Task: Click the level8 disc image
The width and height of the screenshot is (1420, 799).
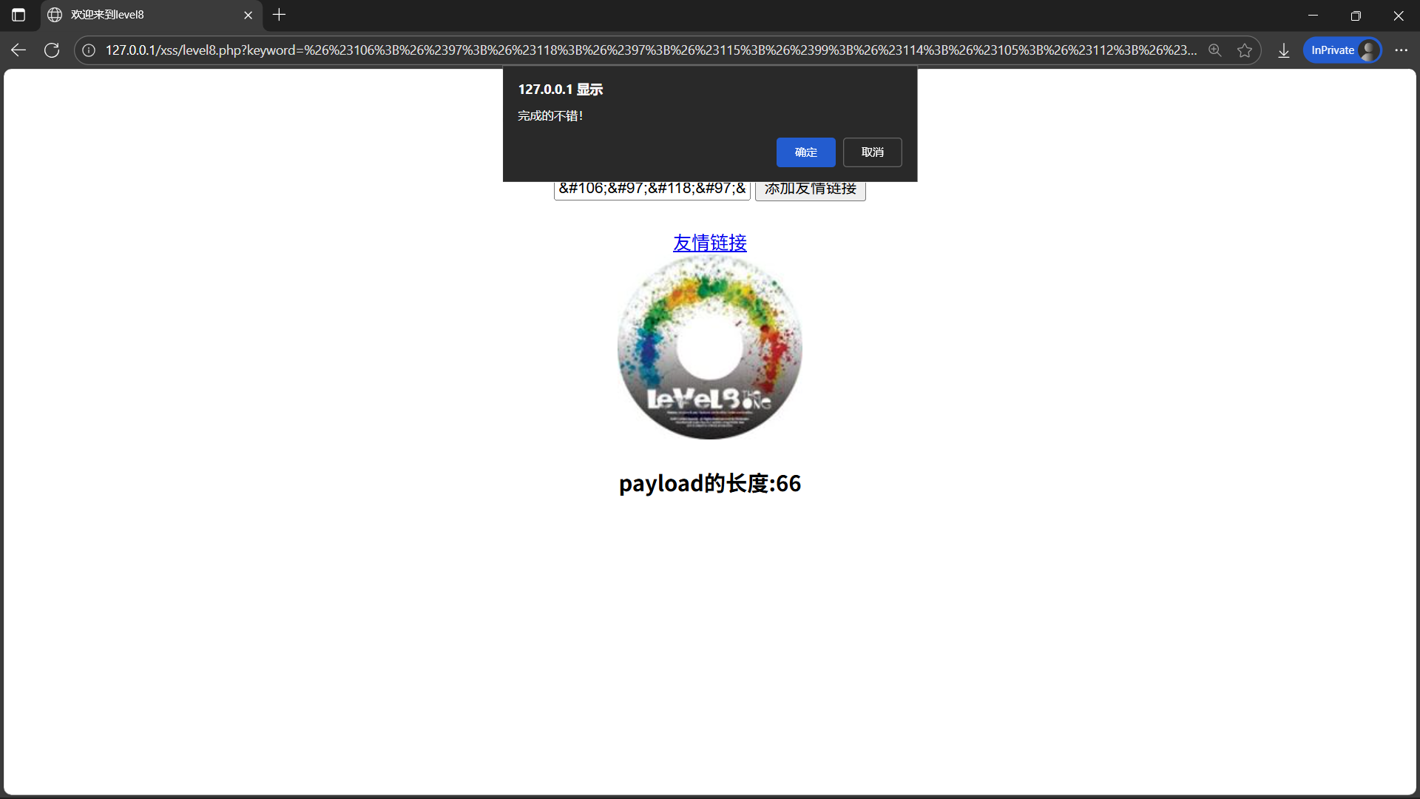Action: 709,348
